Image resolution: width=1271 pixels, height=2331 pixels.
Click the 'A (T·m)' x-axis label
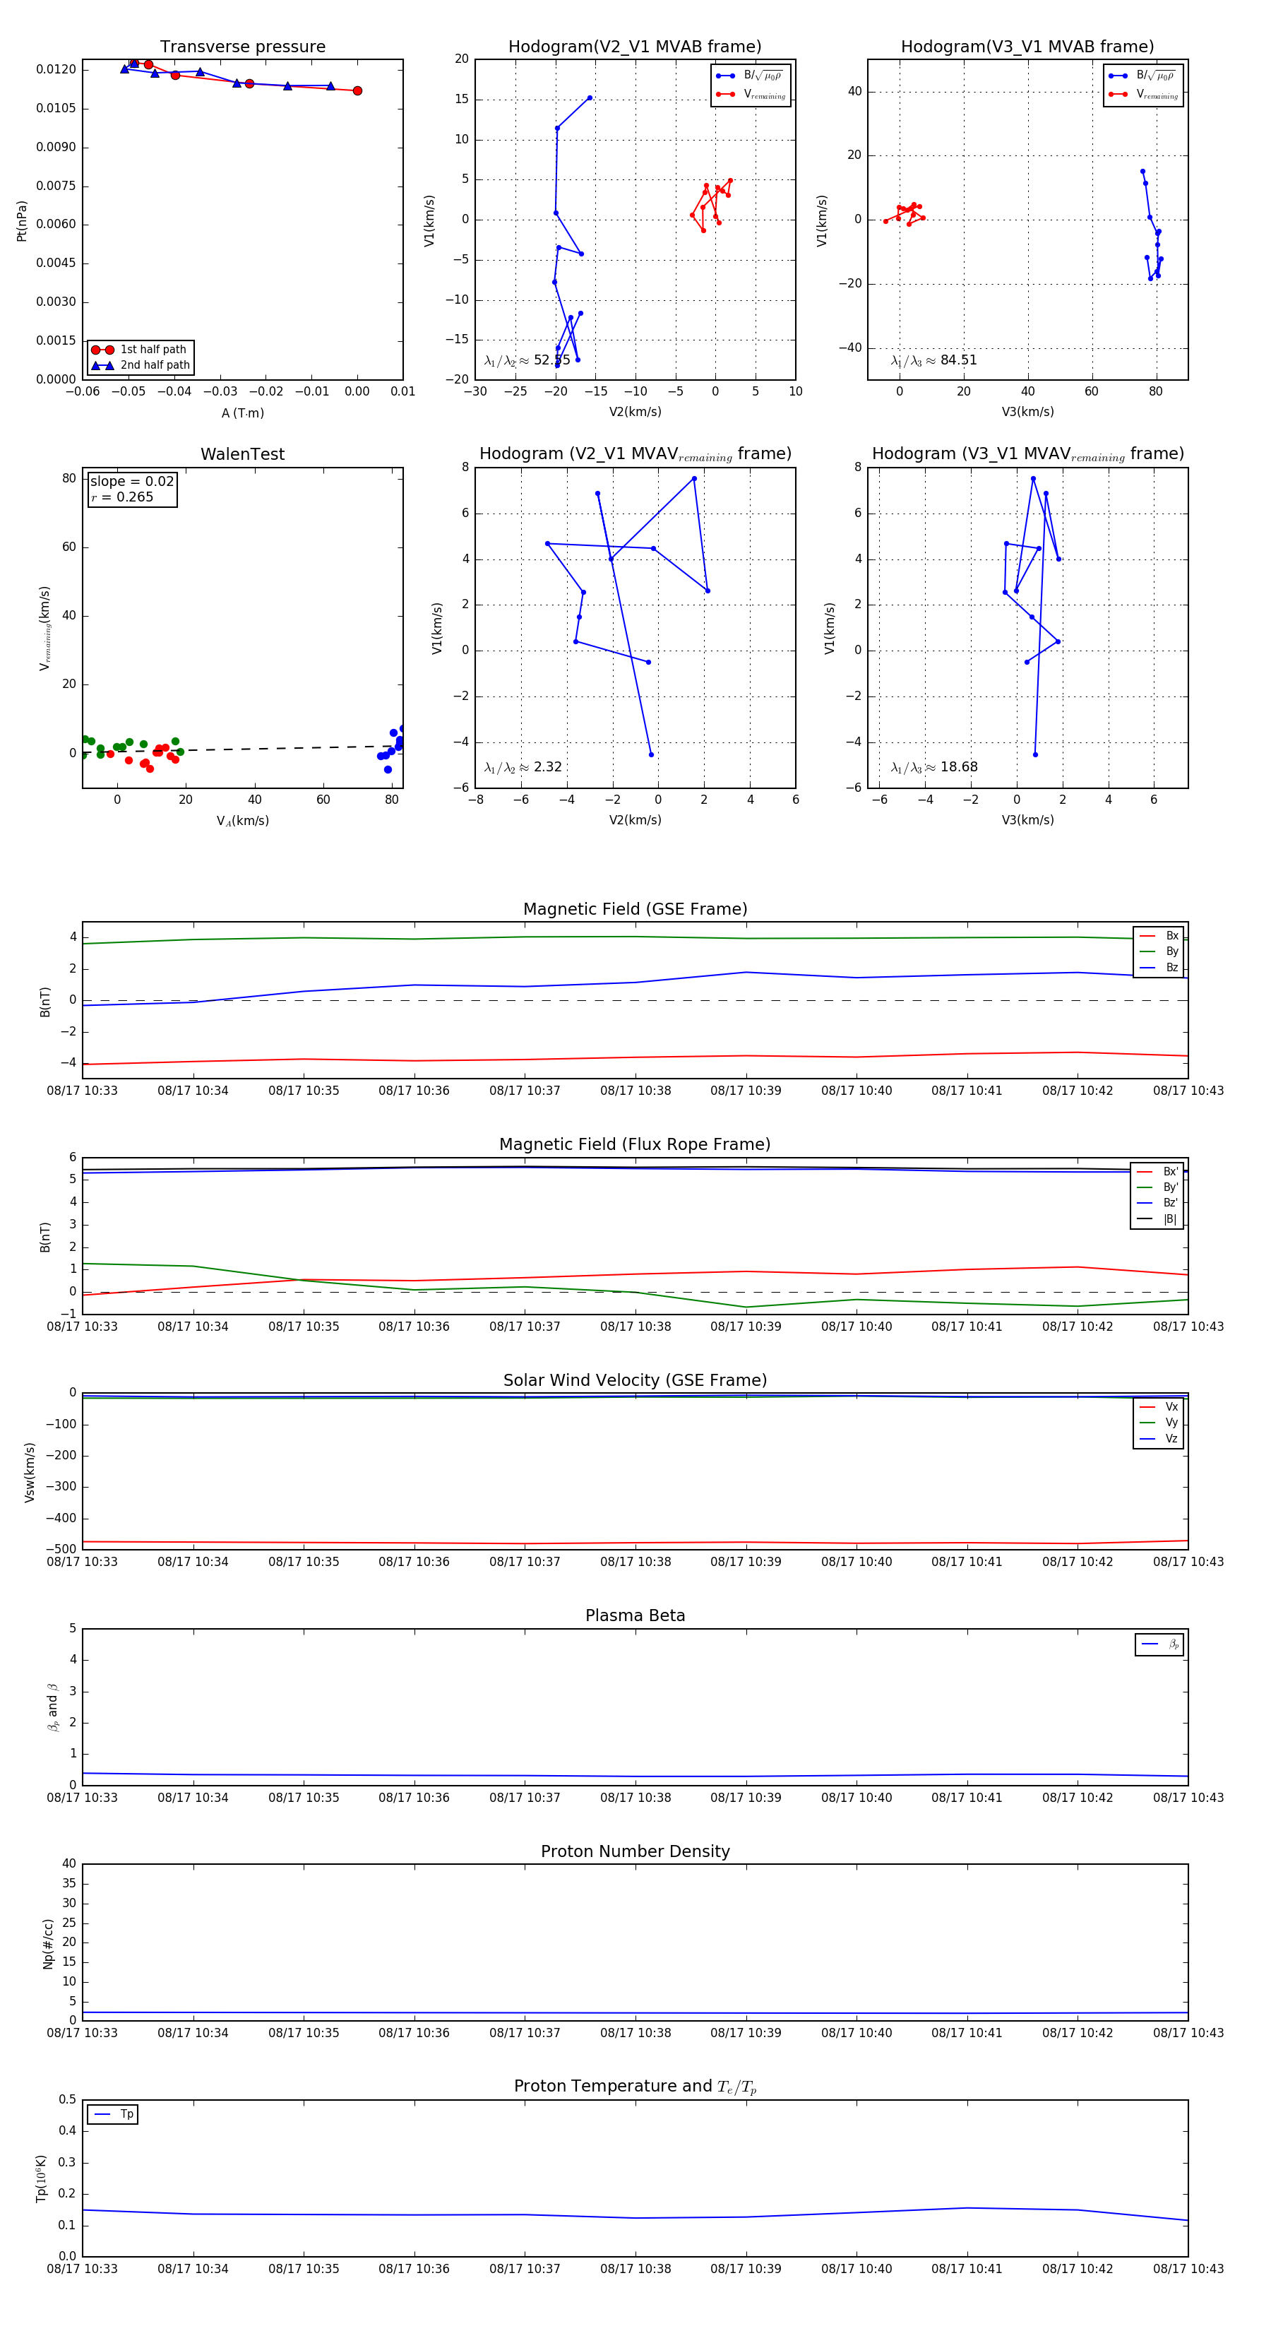click(242, 413)
